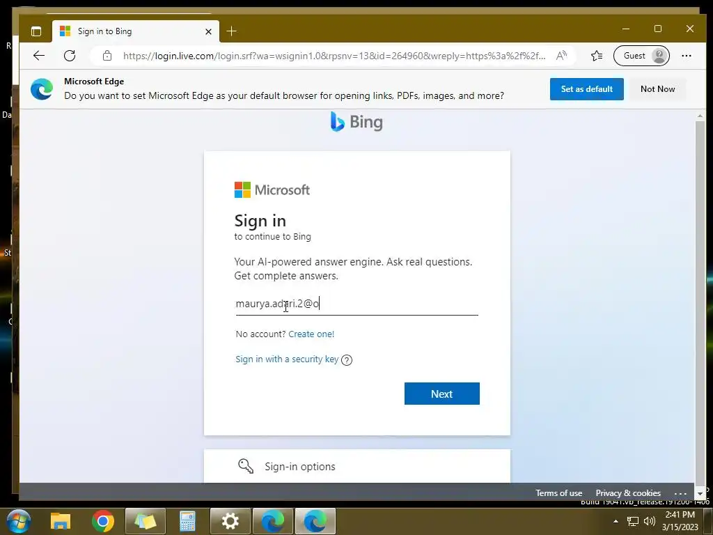This screenshot has height=535, width=713.
Task: Open the tab actions menu icon
Action: [36, 31]
